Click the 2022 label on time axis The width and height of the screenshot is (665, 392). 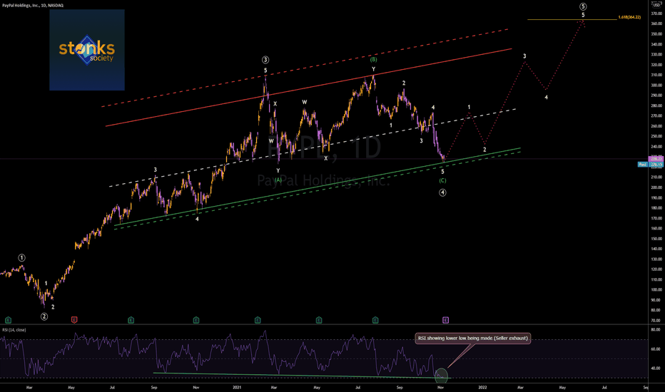click(482, 387)
